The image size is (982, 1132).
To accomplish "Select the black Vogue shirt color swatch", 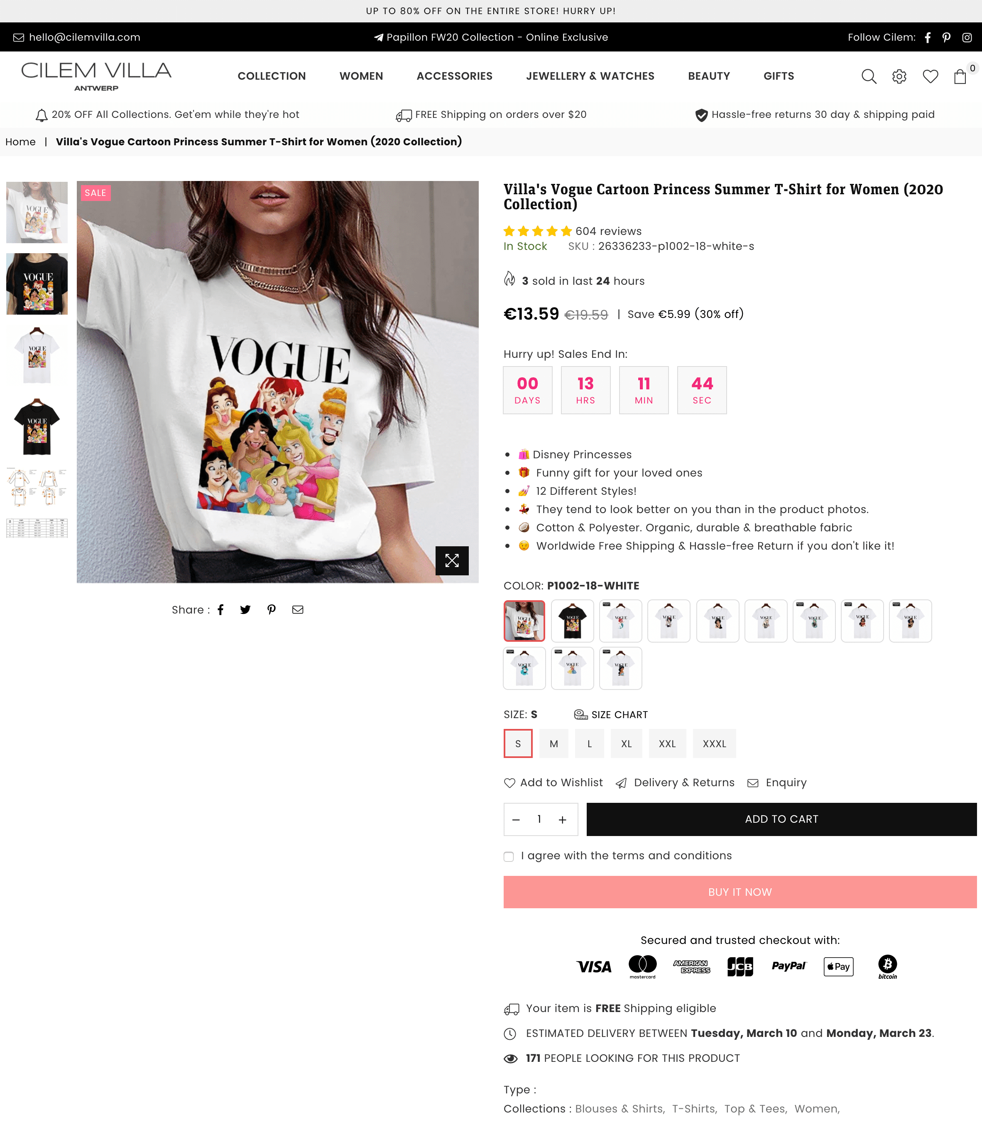I will (573, 621).
